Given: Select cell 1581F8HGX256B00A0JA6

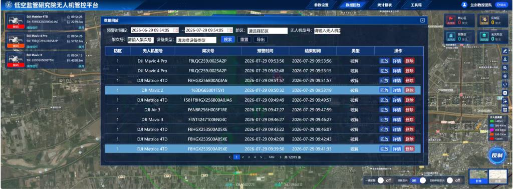Looking at the screenshot, I should [x=208, y=100].
